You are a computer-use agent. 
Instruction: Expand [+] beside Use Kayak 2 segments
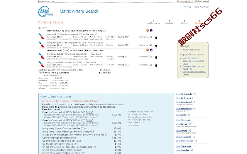[x=189, y=124]
